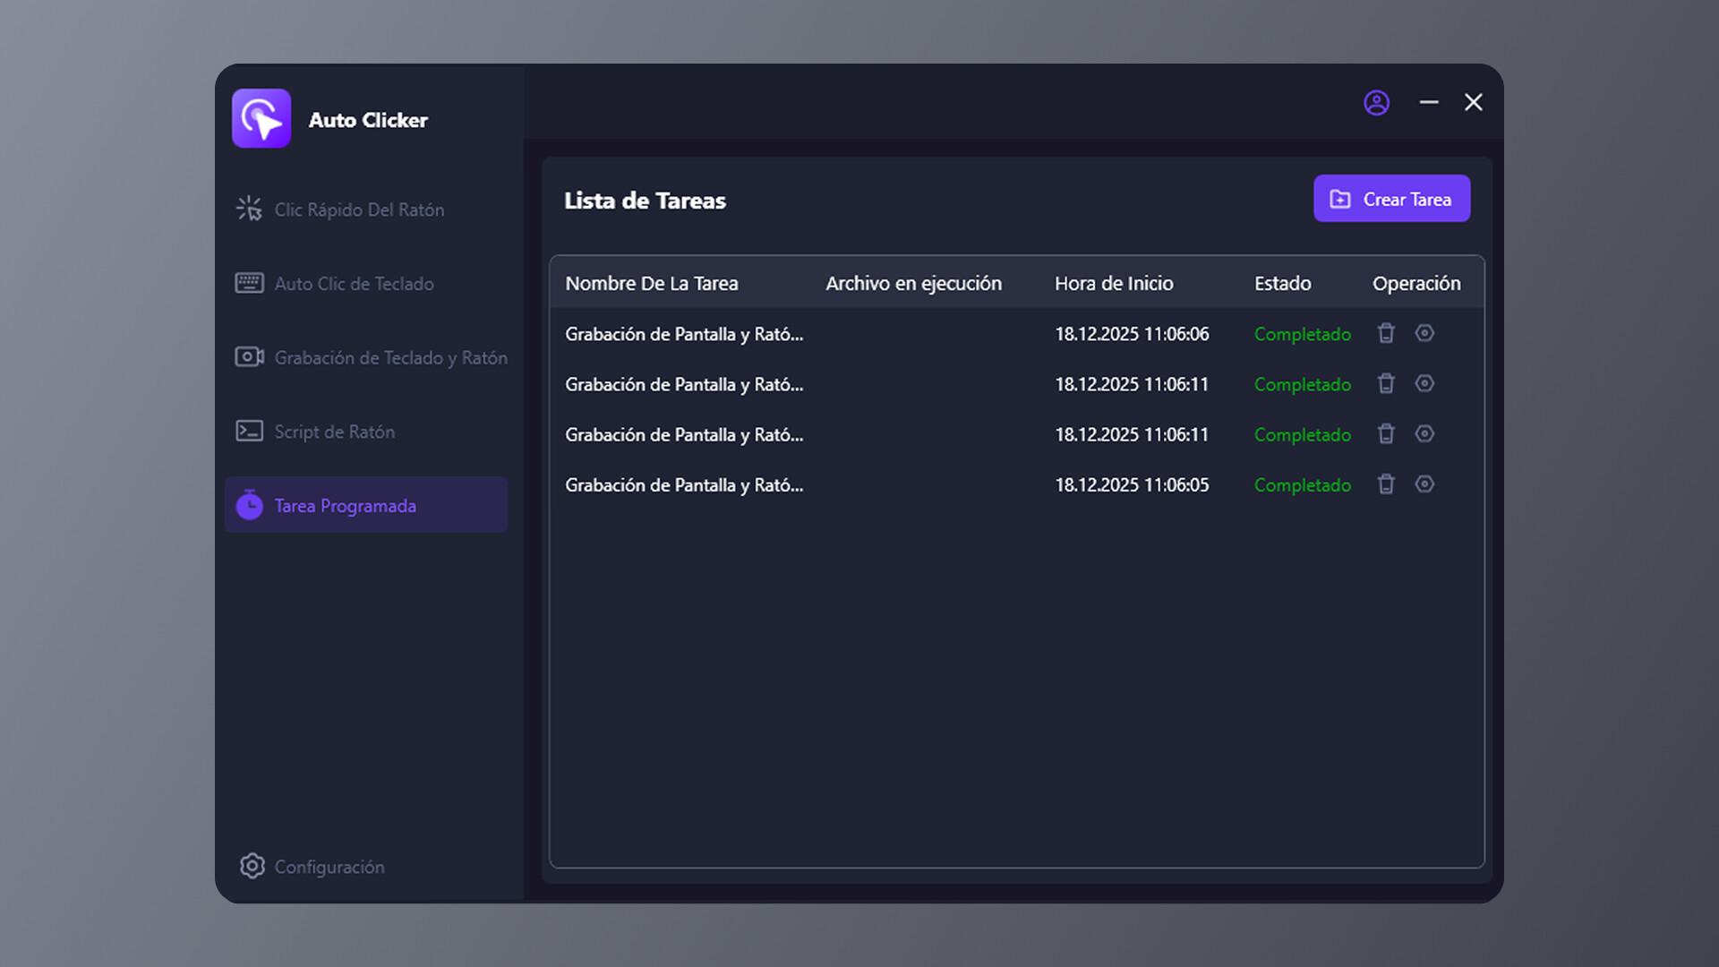1719x967 pixels.
Task: Select the last task row name
Action: click(684, 485)
